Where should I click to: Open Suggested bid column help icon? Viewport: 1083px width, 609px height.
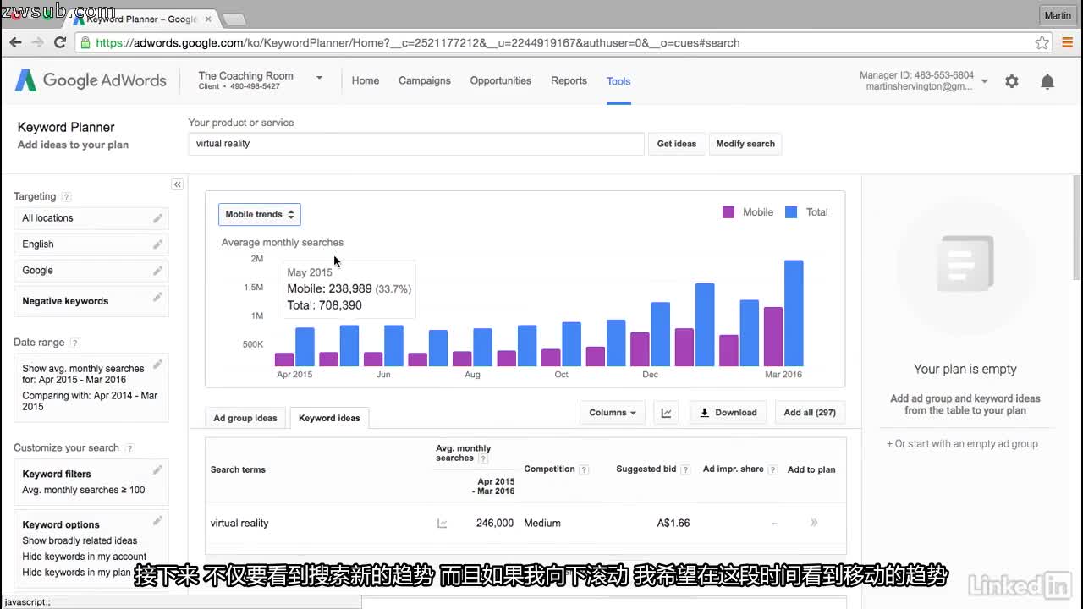[x=685, y=469]
